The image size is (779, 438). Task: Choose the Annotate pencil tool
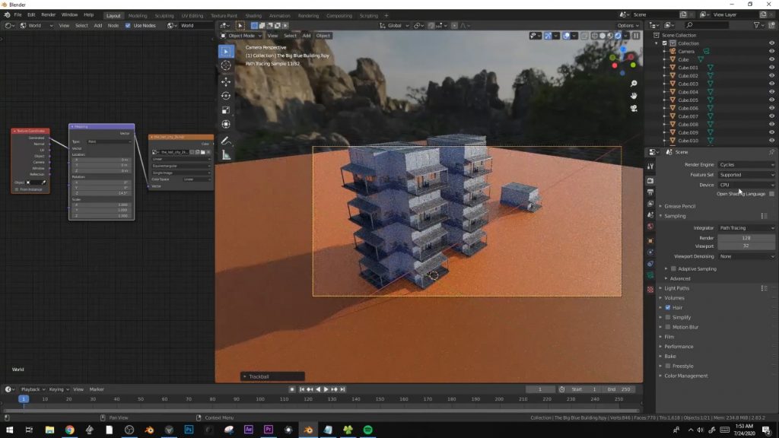tap(226, 141)
